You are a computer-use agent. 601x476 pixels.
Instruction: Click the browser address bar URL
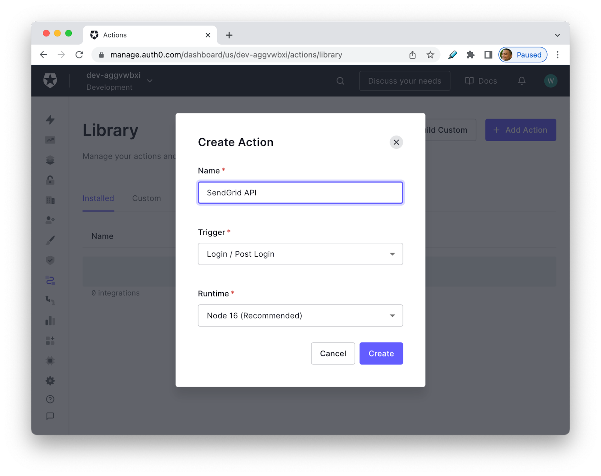click(226, 55)
